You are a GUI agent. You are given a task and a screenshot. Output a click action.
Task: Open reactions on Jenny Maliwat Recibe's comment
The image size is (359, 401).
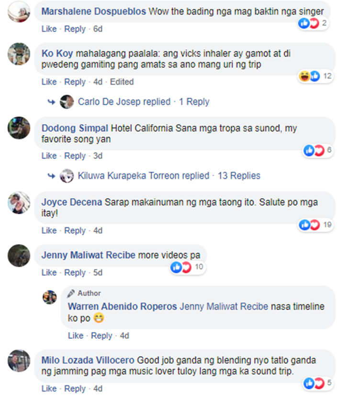(188, 267)
